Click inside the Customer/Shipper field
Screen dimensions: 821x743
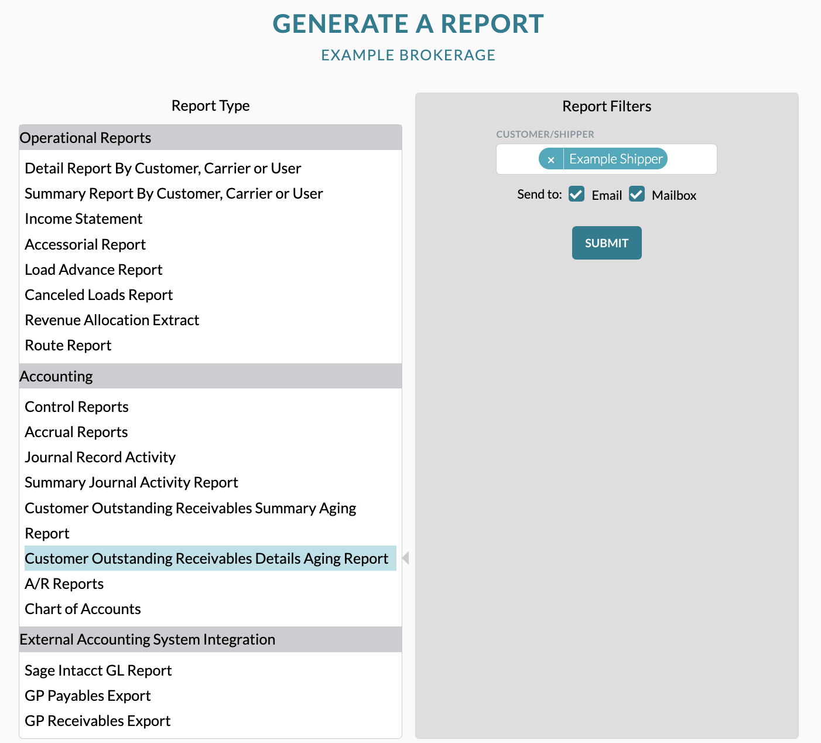coord(607,159)
